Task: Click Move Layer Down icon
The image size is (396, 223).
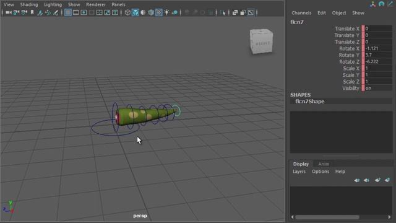Action: coord(366,180)
